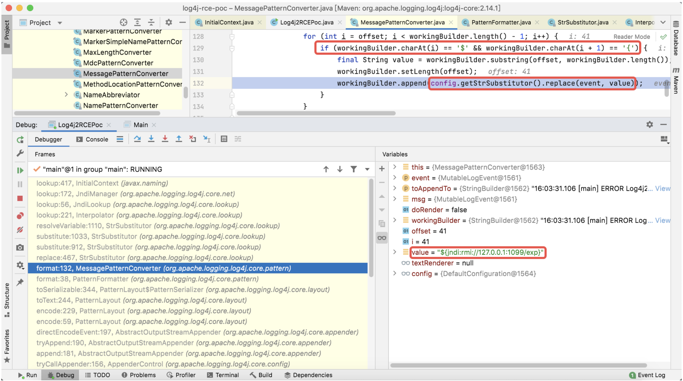Open the Profiler tool window

pyautogui.click(x=181, y=375)
